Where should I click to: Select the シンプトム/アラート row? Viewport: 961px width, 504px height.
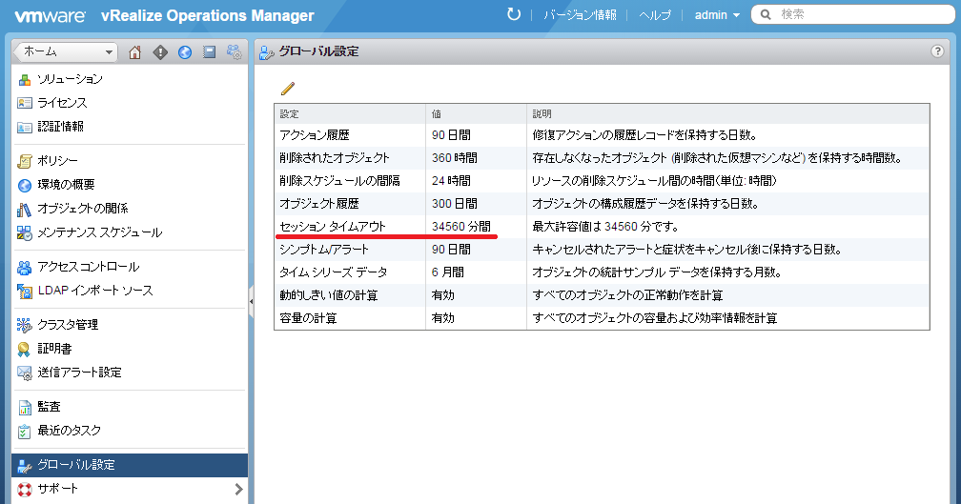click(602, 250)
